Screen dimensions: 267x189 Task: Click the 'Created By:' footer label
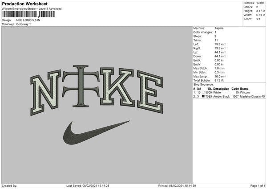[x=9, y=186]
